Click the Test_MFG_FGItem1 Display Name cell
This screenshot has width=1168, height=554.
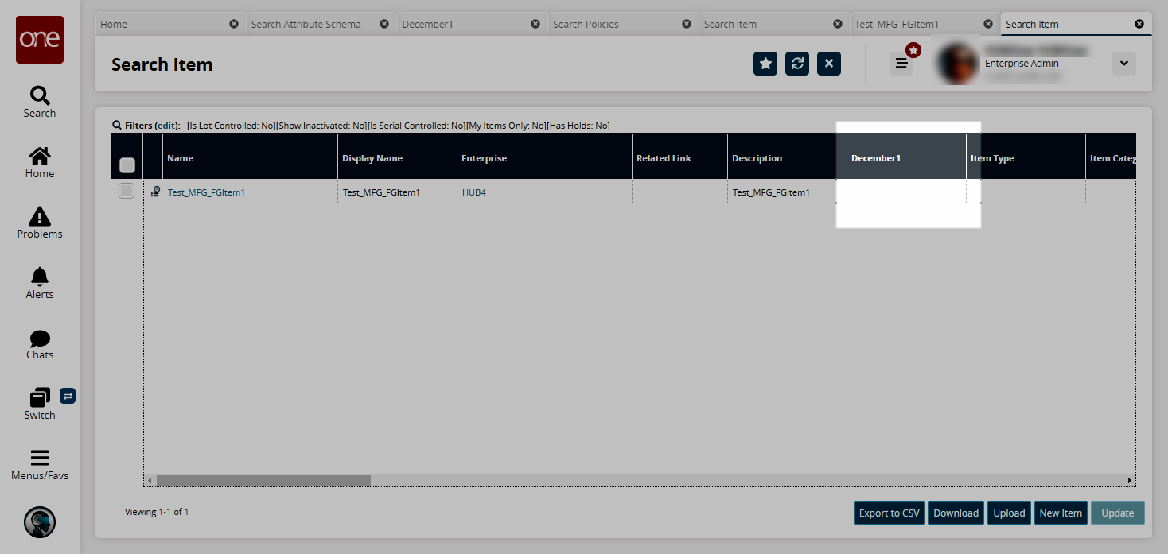click(398, 192)
